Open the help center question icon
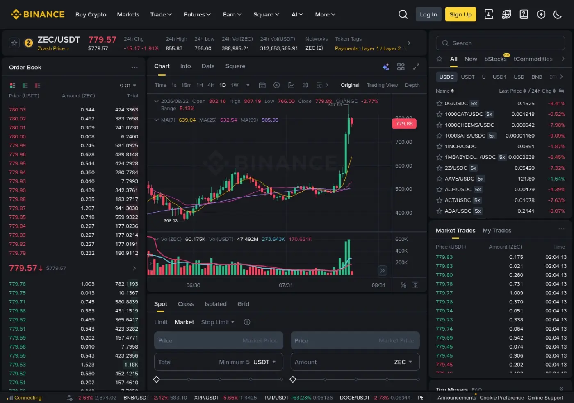The height and width of the screenshot is (403, 574). [x=524, y=14]
